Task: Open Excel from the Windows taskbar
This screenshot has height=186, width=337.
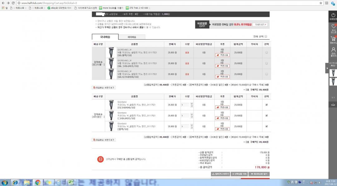Action: [x=71, y=182]
